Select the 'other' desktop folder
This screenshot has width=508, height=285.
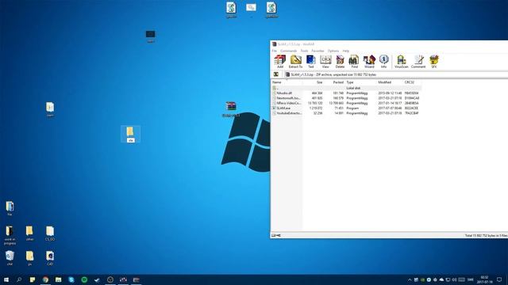[29, 233]
